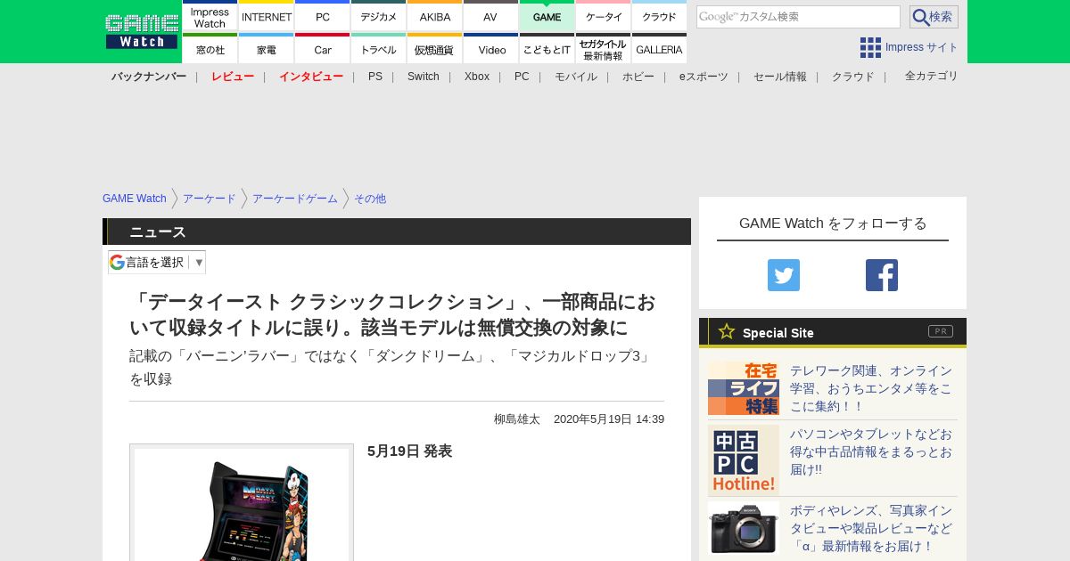
Task: Open the Xbox category
Action: [x=477, y=77]
